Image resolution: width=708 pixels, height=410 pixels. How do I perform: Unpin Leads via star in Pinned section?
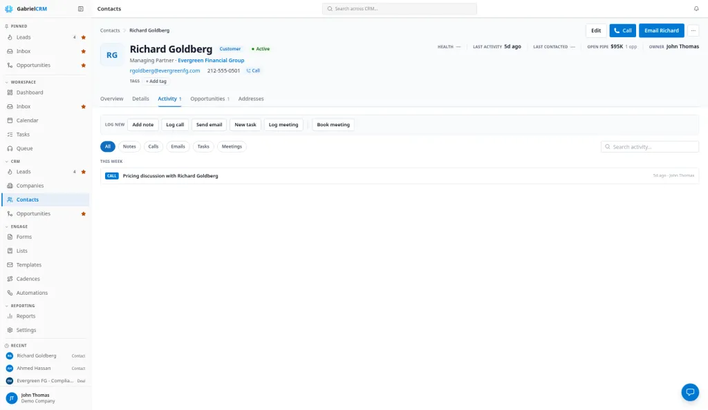(84, 37)
